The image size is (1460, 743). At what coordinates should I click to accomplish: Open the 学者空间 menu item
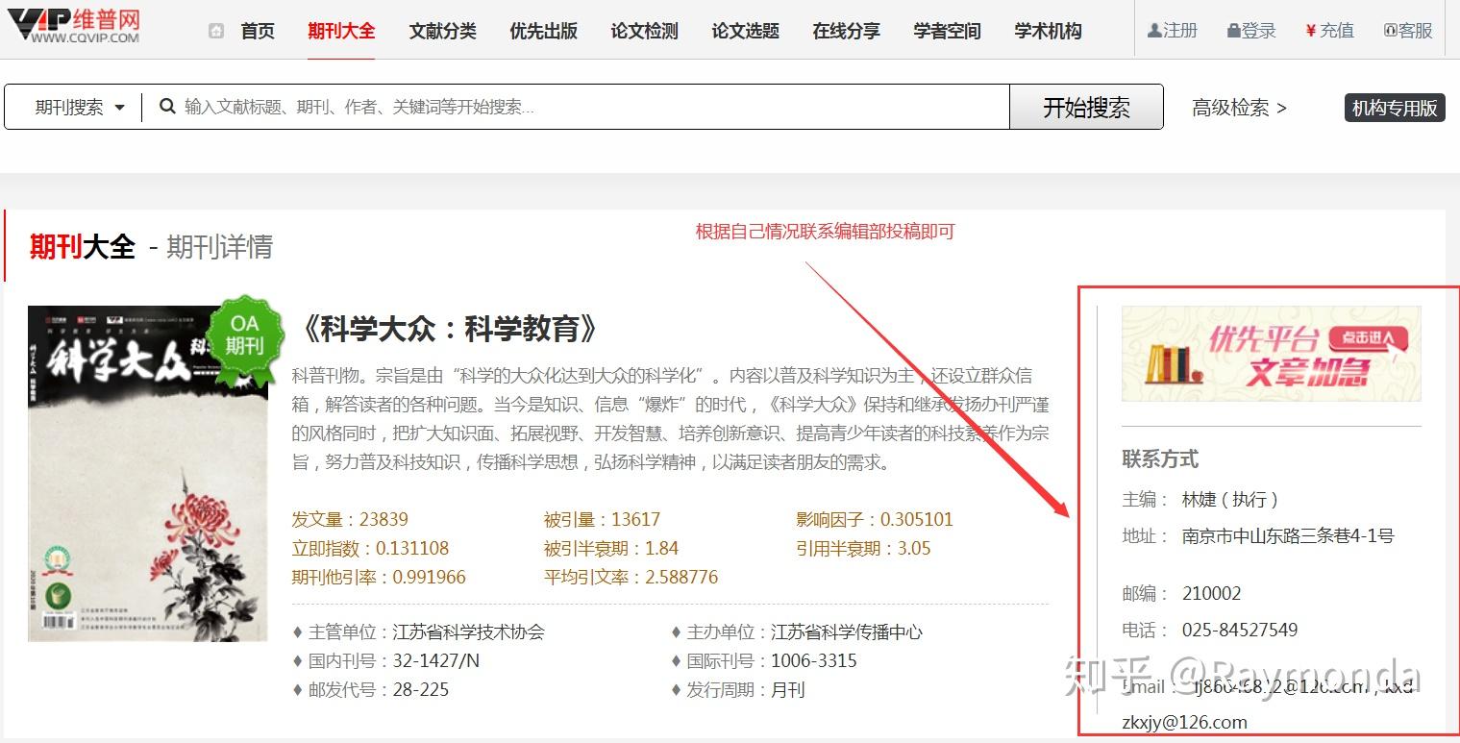click(947, 31)
